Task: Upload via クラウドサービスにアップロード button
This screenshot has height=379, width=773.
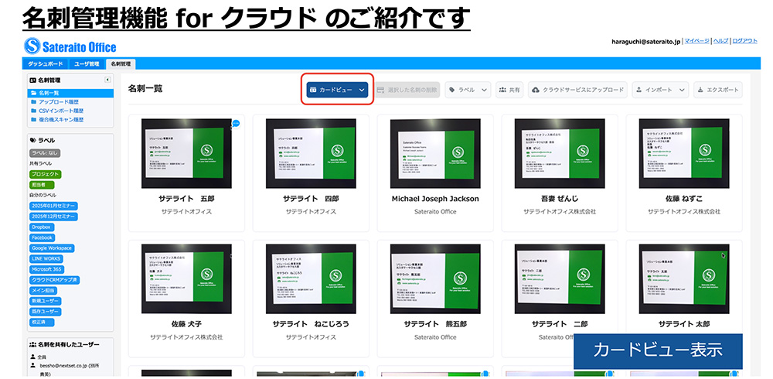Action: pos(577,90)
